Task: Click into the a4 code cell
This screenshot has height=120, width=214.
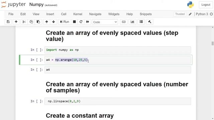Action: click(x=118, y=70)
